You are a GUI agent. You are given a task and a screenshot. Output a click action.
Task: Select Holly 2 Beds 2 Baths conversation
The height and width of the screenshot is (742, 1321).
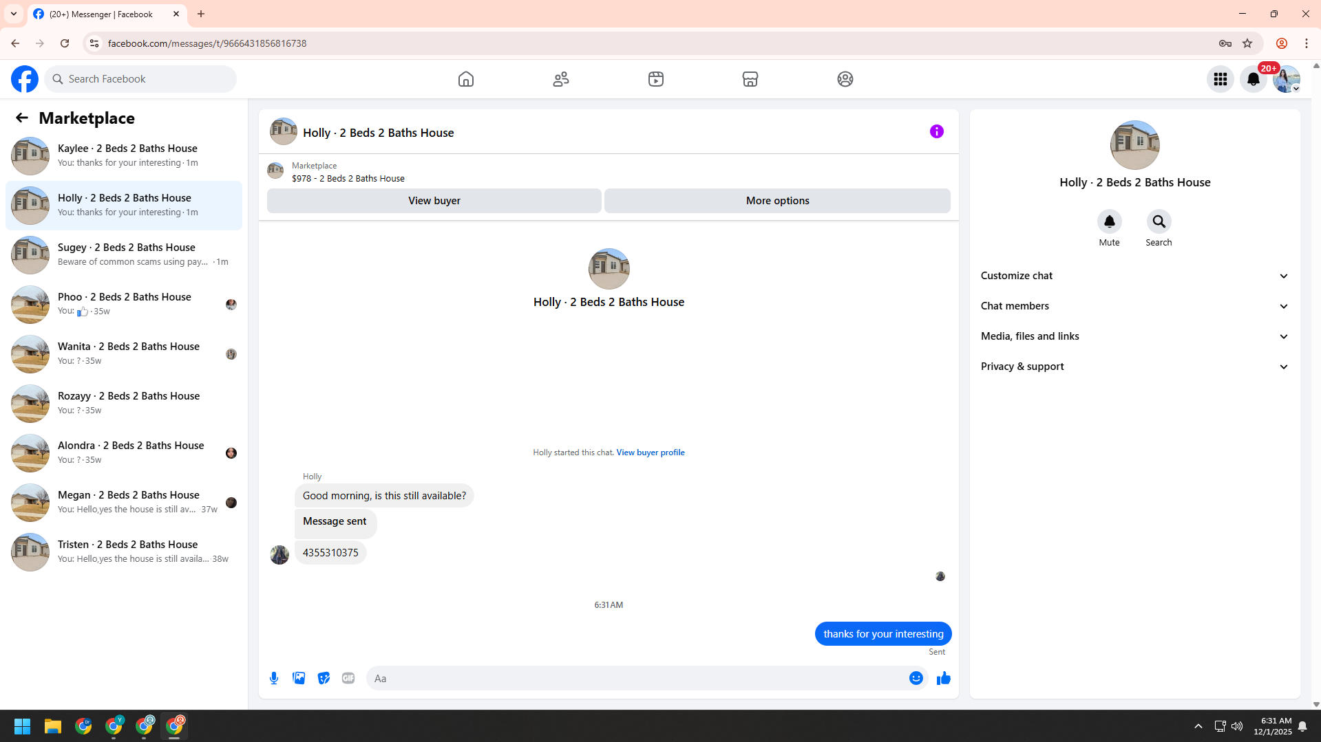click(x=124, y=206)
